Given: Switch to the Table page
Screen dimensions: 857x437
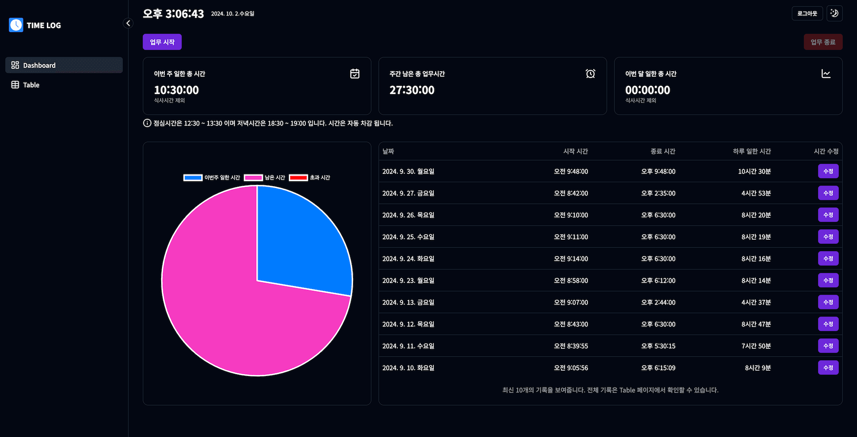Looking at the screenshot, I should click(30, 85).
